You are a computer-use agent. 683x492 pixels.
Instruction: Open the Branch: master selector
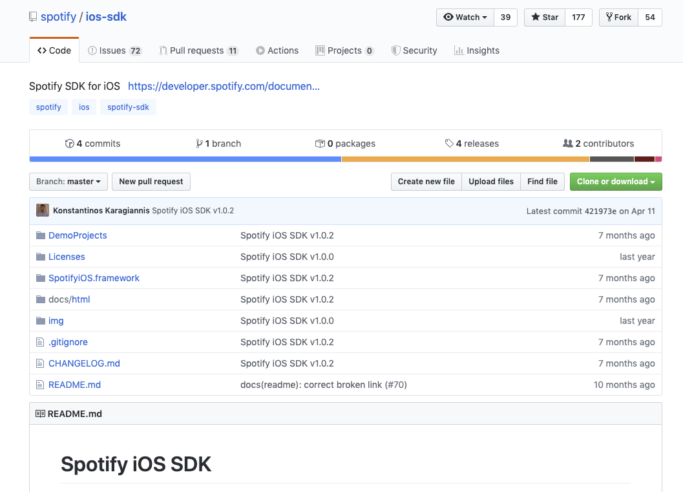tap(68, 181)
